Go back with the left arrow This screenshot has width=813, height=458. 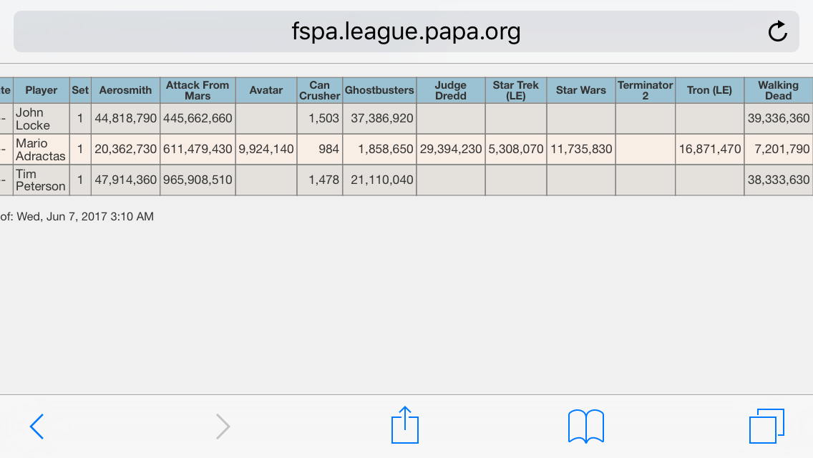[36, 427]
